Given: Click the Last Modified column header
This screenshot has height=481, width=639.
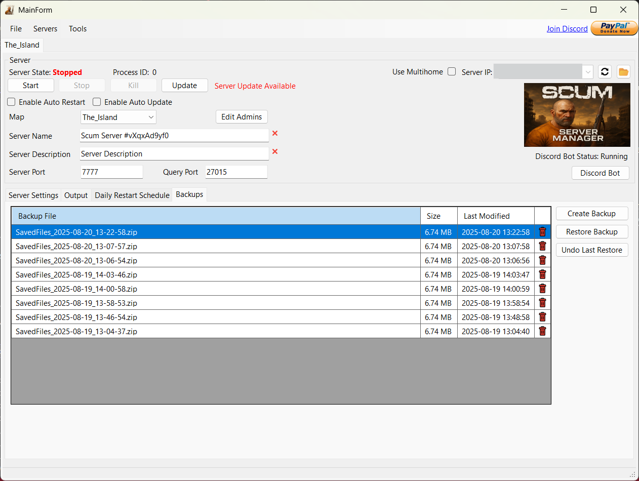Looking at the screenshot, I should (496, 216).
